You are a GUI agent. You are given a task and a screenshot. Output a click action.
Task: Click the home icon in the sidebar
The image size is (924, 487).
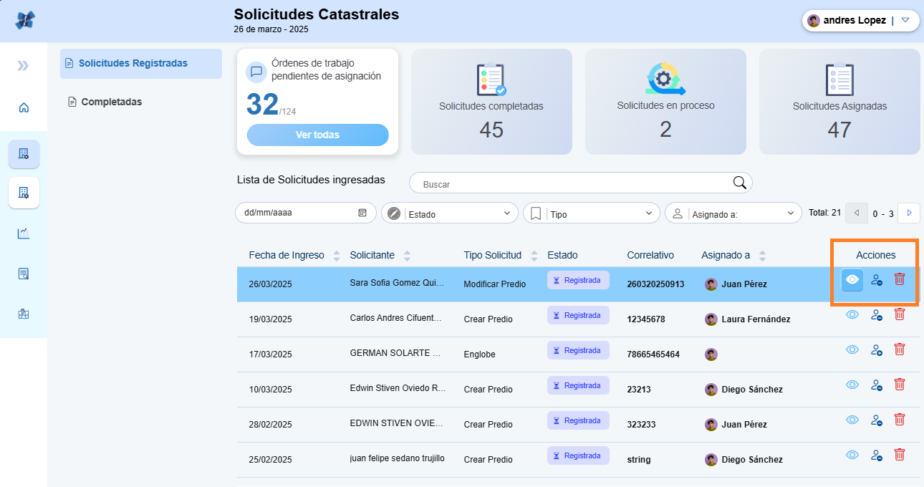click(24, 108)
